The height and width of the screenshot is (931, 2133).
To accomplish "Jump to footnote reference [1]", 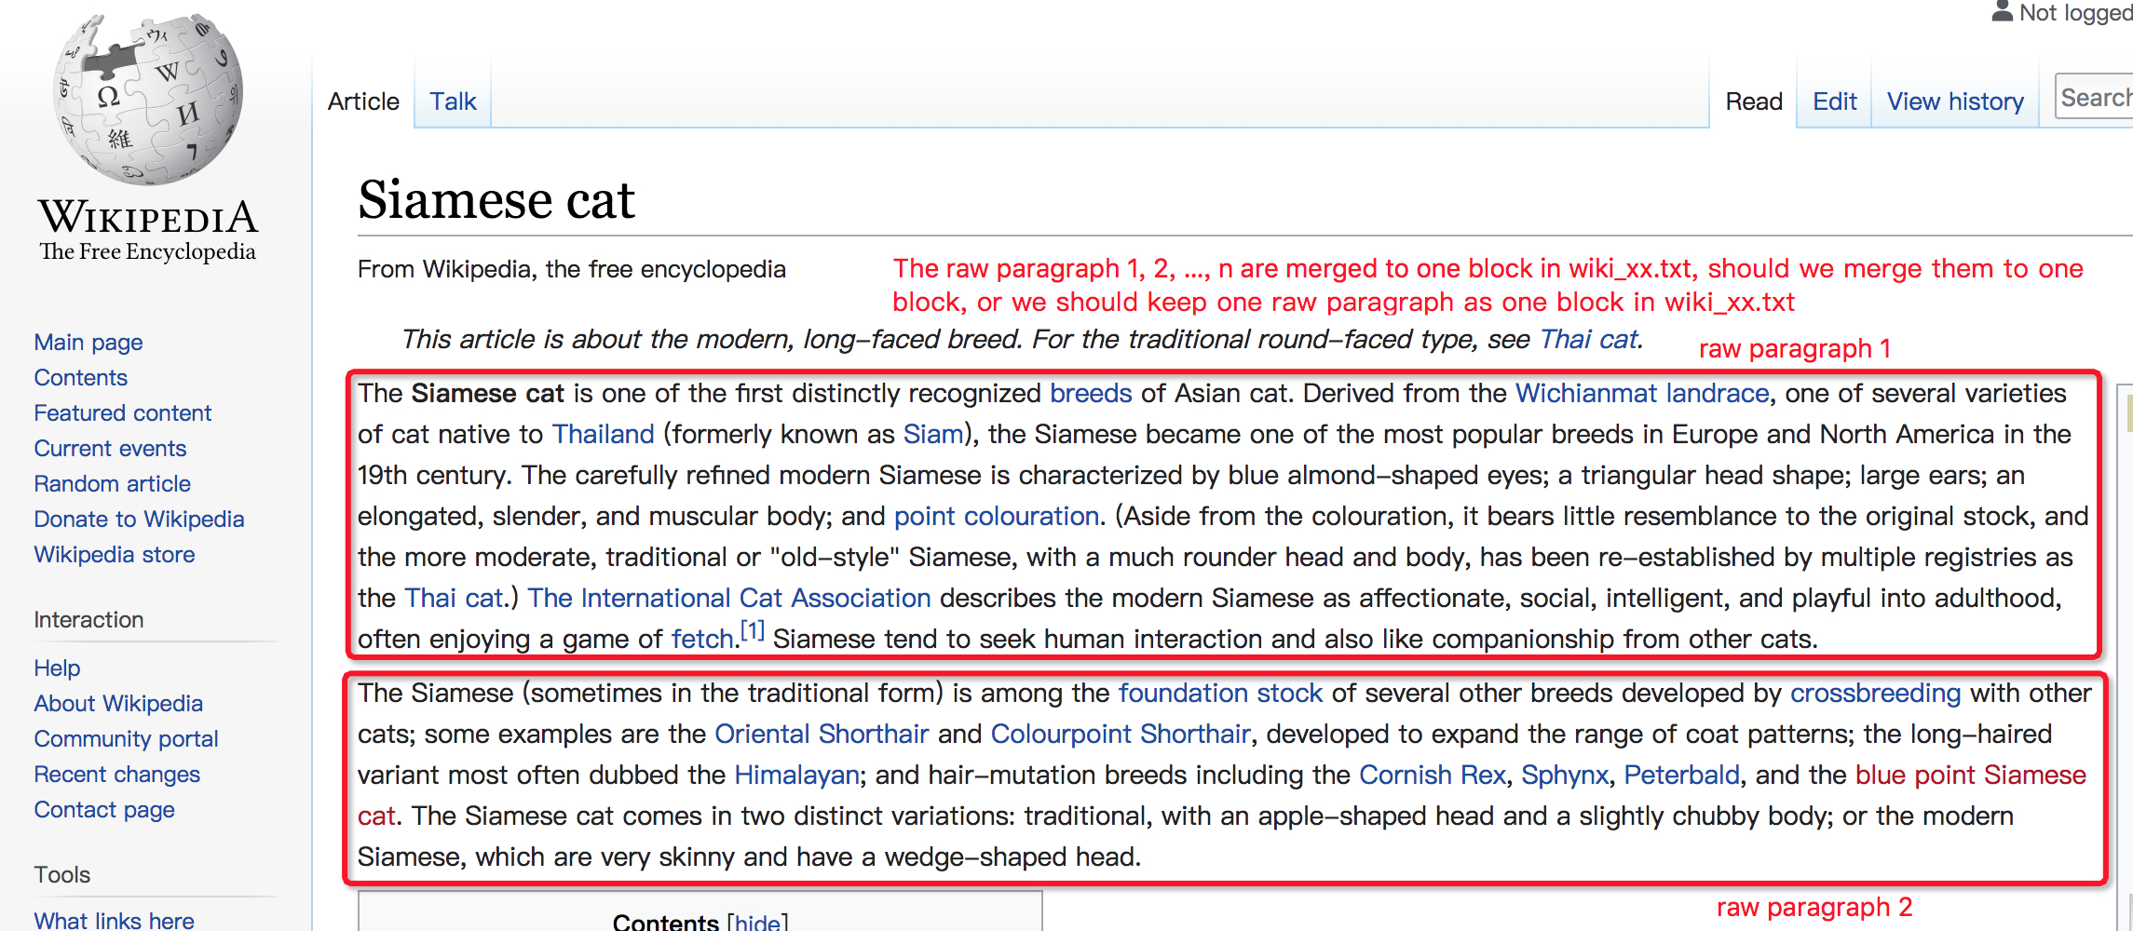I will click(x=753, y=631).
